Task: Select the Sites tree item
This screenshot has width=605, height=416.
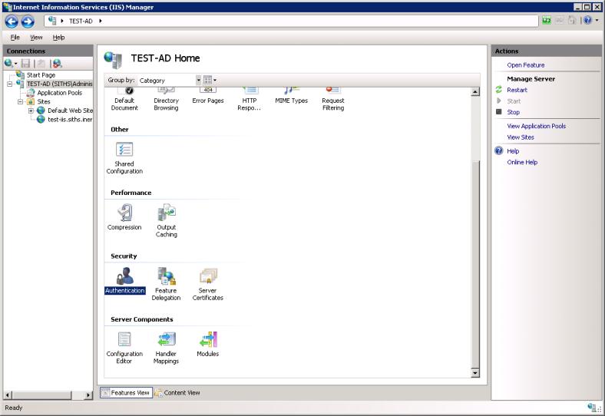Action: [x=44, y=101]
